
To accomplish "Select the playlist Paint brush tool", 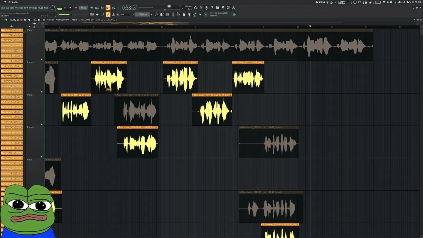I will pos(15,20).
